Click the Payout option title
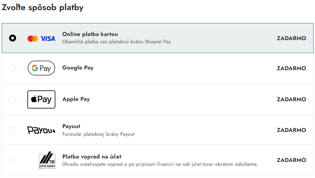 [71, 126]
